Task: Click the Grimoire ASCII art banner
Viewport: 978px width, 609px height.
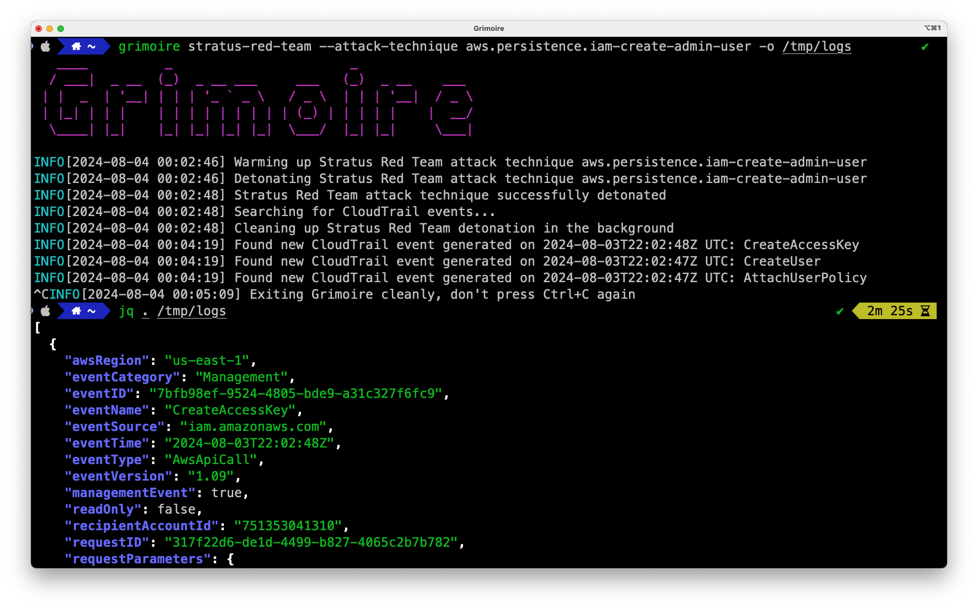Action: click(x=259, y=102)
